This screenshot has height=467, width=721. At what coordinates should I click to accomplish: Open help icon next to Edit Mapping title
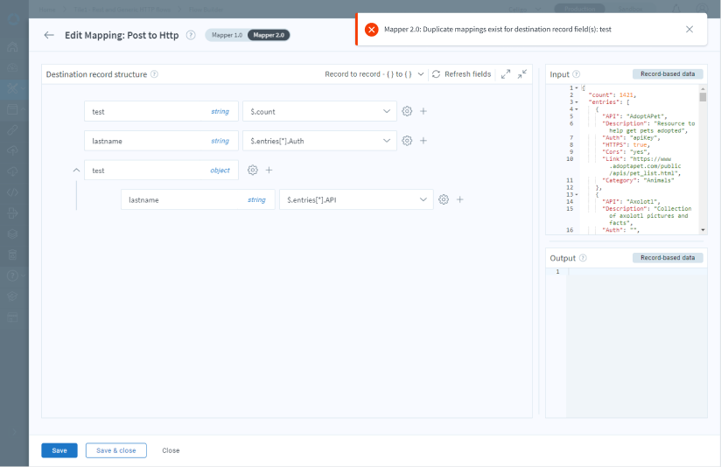191,35
